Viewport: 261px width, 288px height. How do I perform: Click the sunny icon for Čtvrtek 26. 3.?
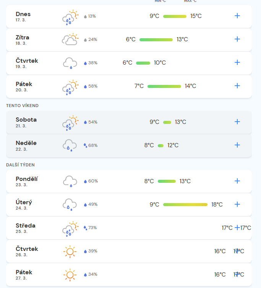70,251
